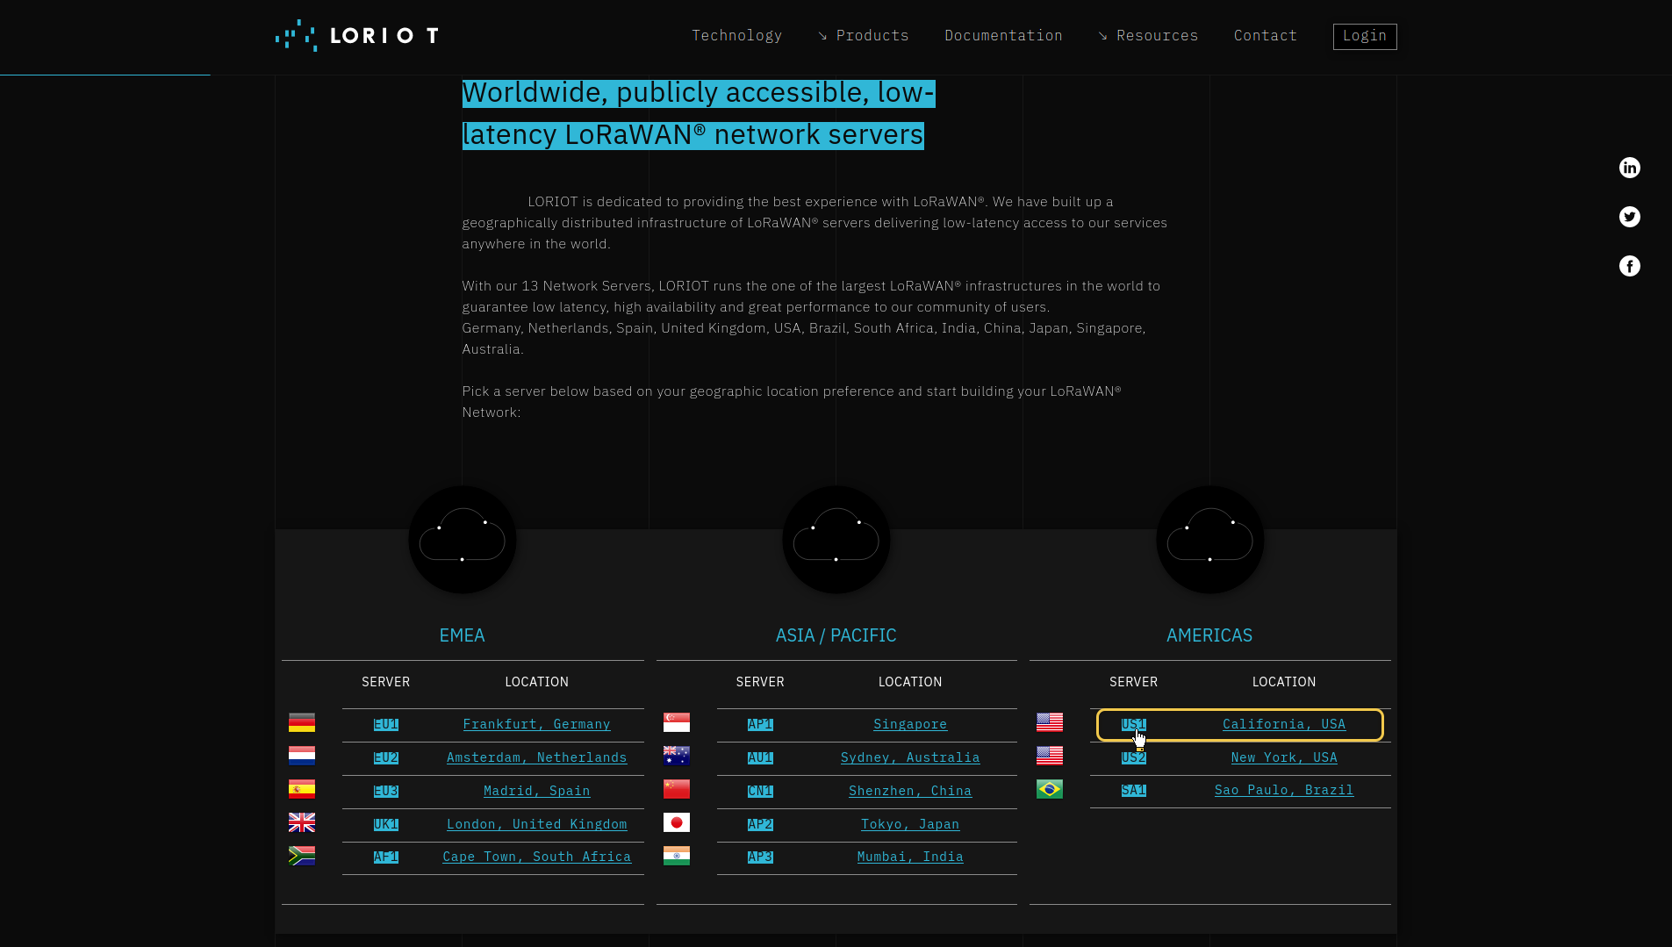Click the United Kingdom flag icon
The height and width of the screenshot is (947, 1672).
(302, 822)
